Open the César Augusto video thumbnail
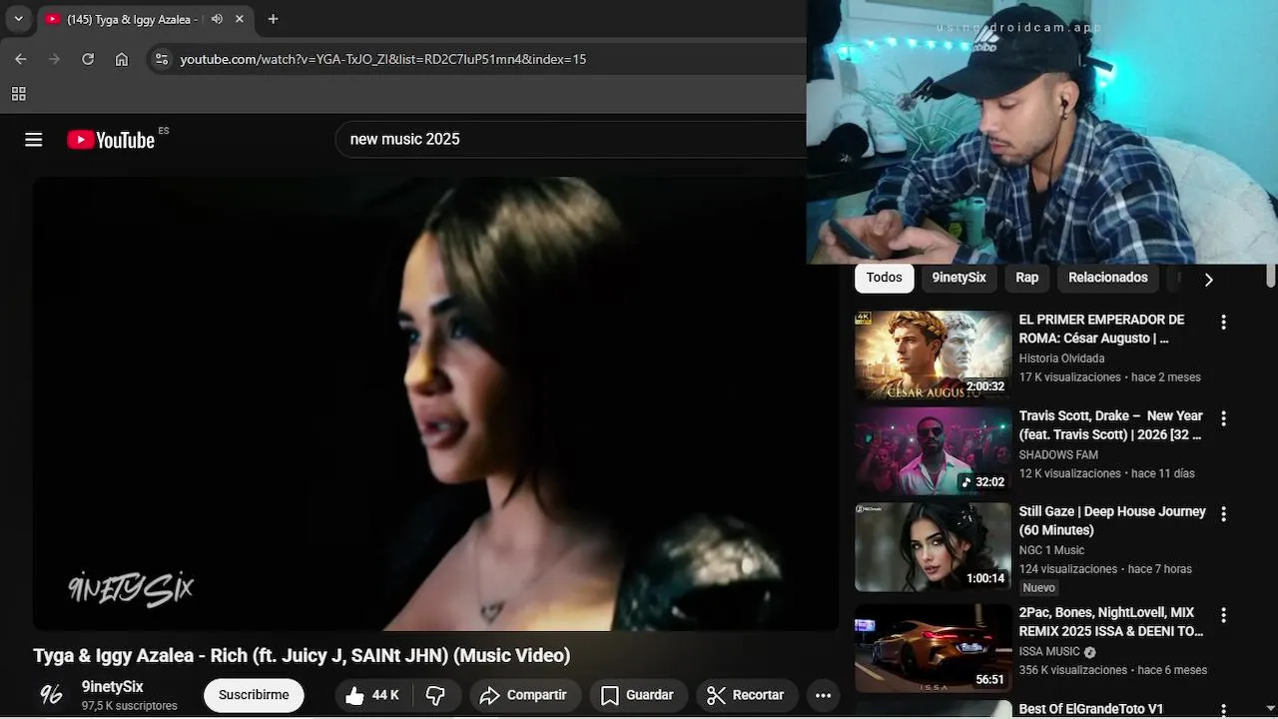This screenshot has height=719, width=1278. (933, 355)
